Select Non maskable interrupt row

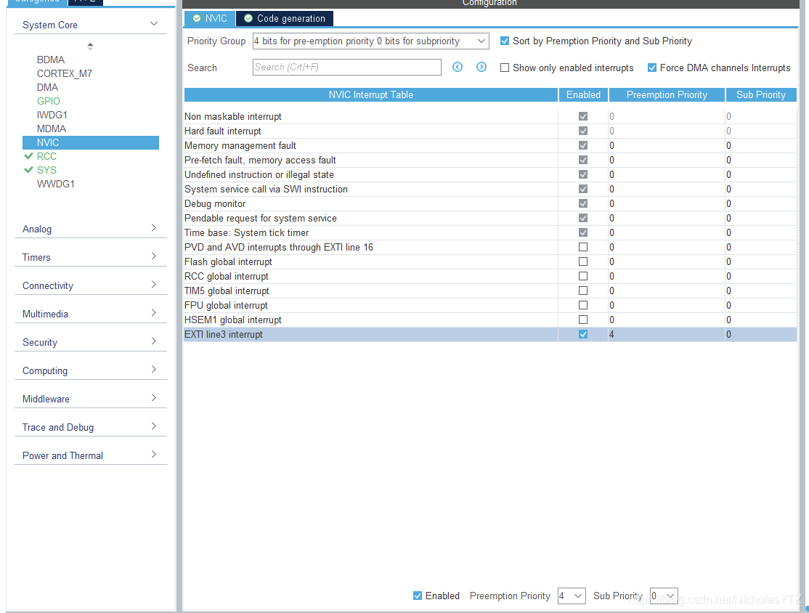click(490, 117)
